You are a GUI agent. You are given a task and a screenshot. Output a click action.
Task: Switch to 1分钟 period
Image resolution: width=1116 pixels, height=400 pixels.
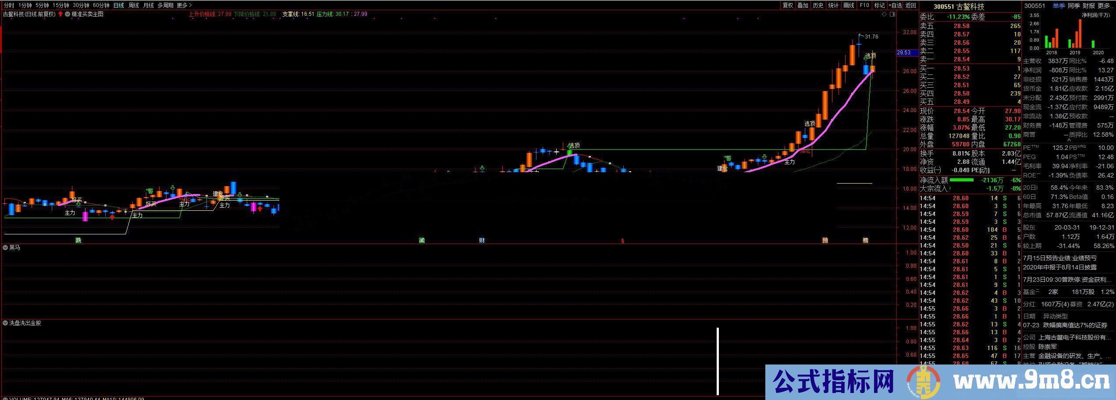25,5
